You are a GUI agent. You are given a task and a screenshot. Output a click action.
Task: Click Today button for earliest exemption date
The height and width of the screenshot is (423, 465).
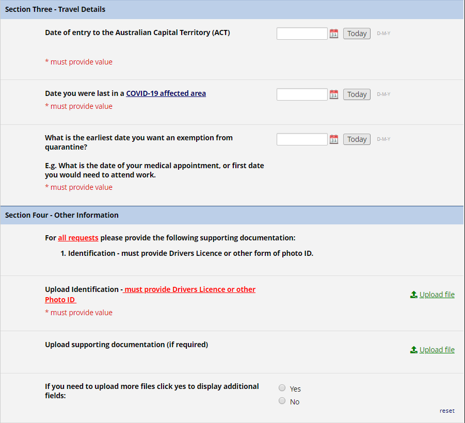[357, 139]
